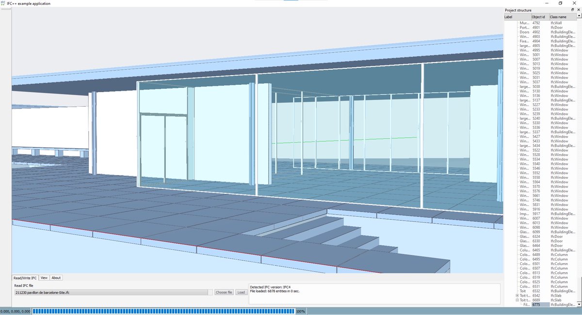Select tree row with object id 5434
Viewport: 582px width, 315px height.
(x=540, y=145)
